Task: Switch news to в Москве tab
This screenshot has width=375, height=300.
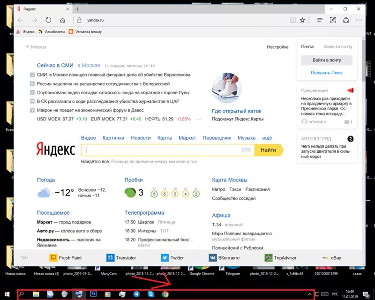Action: click(89, 65)
